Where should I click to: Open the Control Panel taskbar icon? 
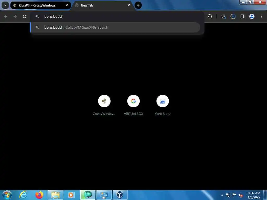104,195
